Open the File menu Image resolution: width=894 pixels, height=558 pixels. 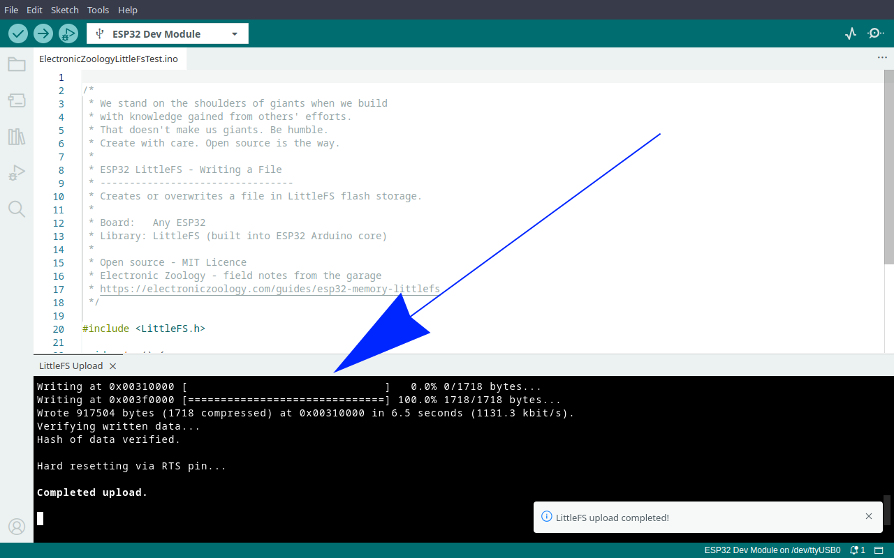[x=11, y=10]
